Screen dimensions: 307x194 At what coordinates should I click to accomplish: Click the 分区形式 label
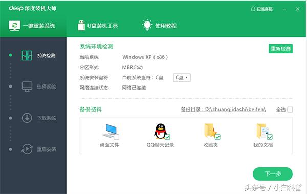point(89,68)
